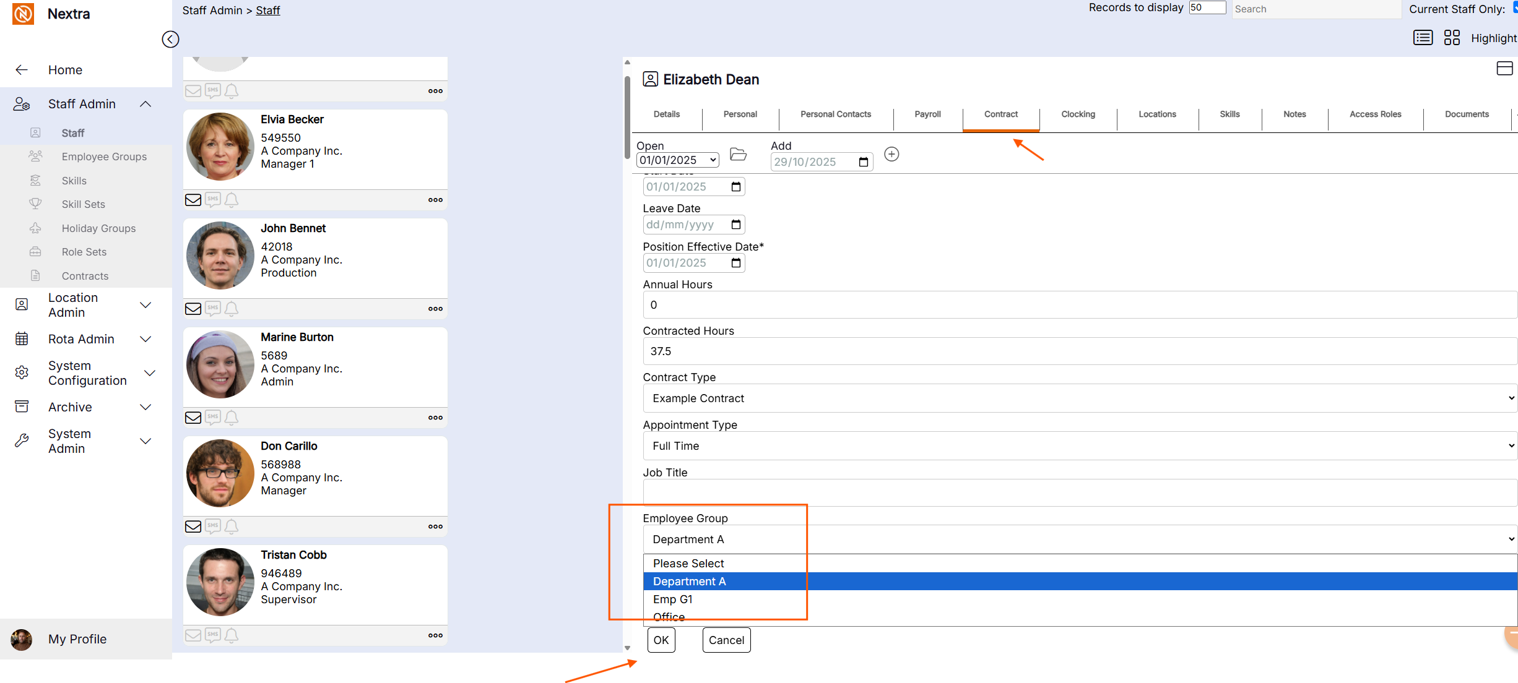Click email icon for Elvia Becker

[x=193, y=200]
